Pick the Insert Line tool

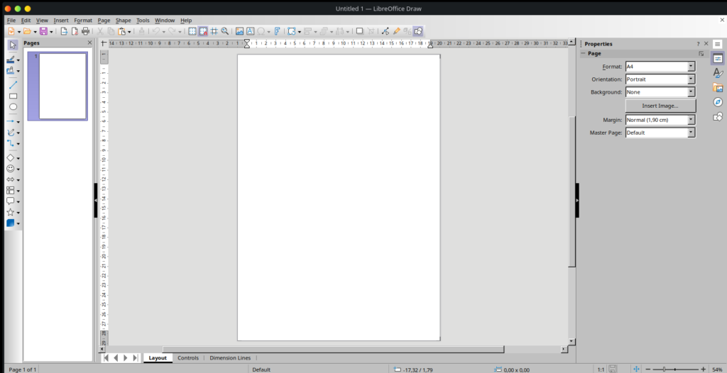click(12, 84)
